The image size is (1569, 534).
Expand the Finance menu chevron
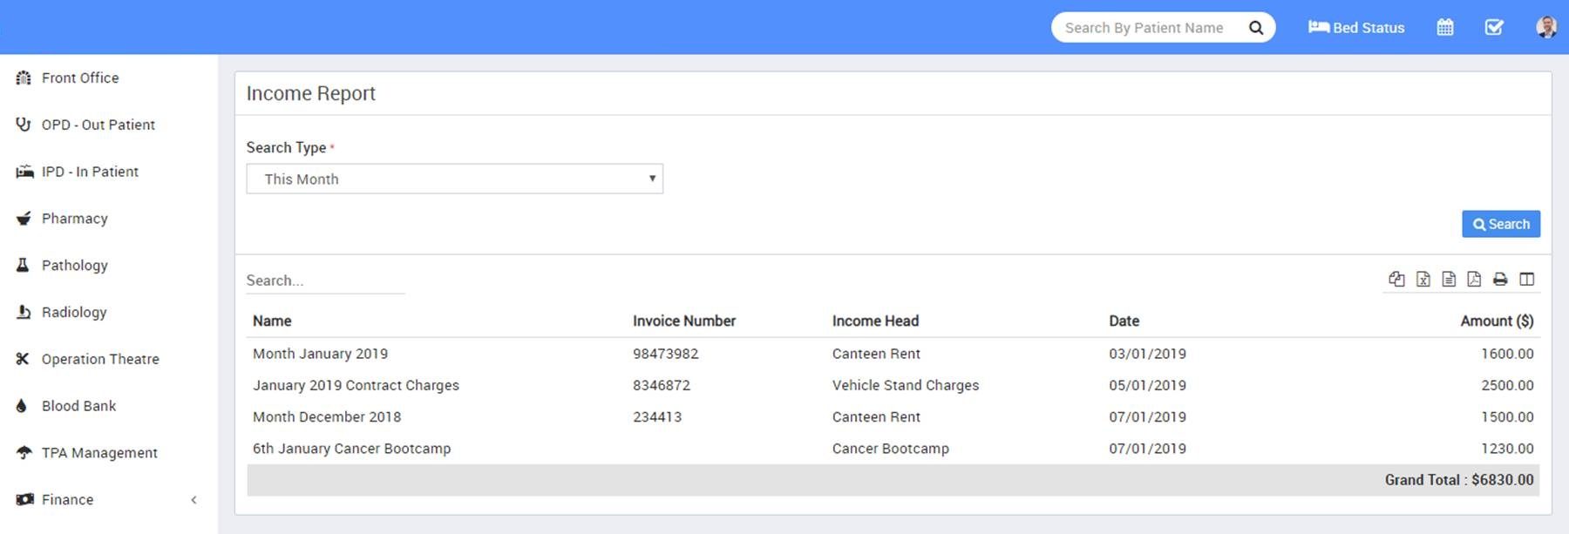[194, 500]
